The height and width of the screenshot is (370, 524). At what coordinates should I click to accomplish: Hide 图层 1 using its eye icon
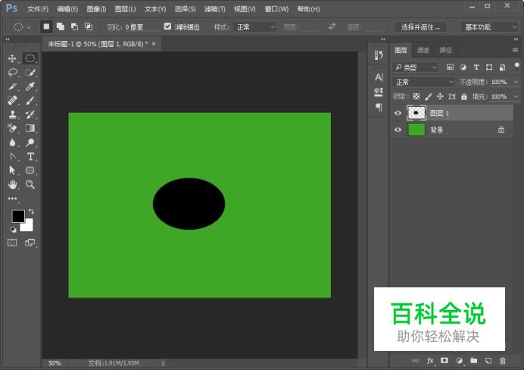(x=398, y=113)
